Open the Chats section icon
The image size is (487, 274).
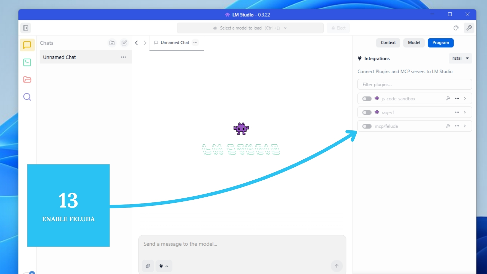[27, 45]
